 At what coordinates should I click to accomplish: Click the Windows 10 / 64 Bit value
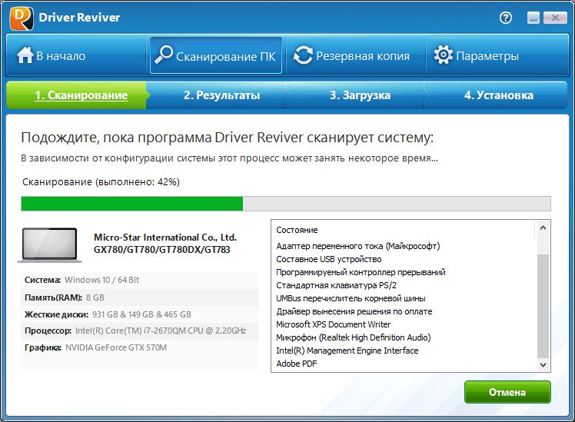click(102, 280)
